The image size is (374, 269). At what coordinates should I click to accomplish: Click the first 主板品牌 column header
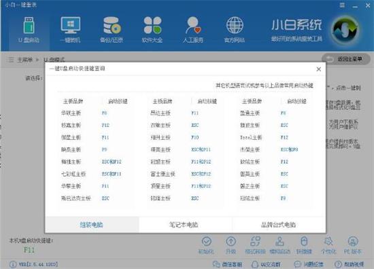tap(73, 101)
